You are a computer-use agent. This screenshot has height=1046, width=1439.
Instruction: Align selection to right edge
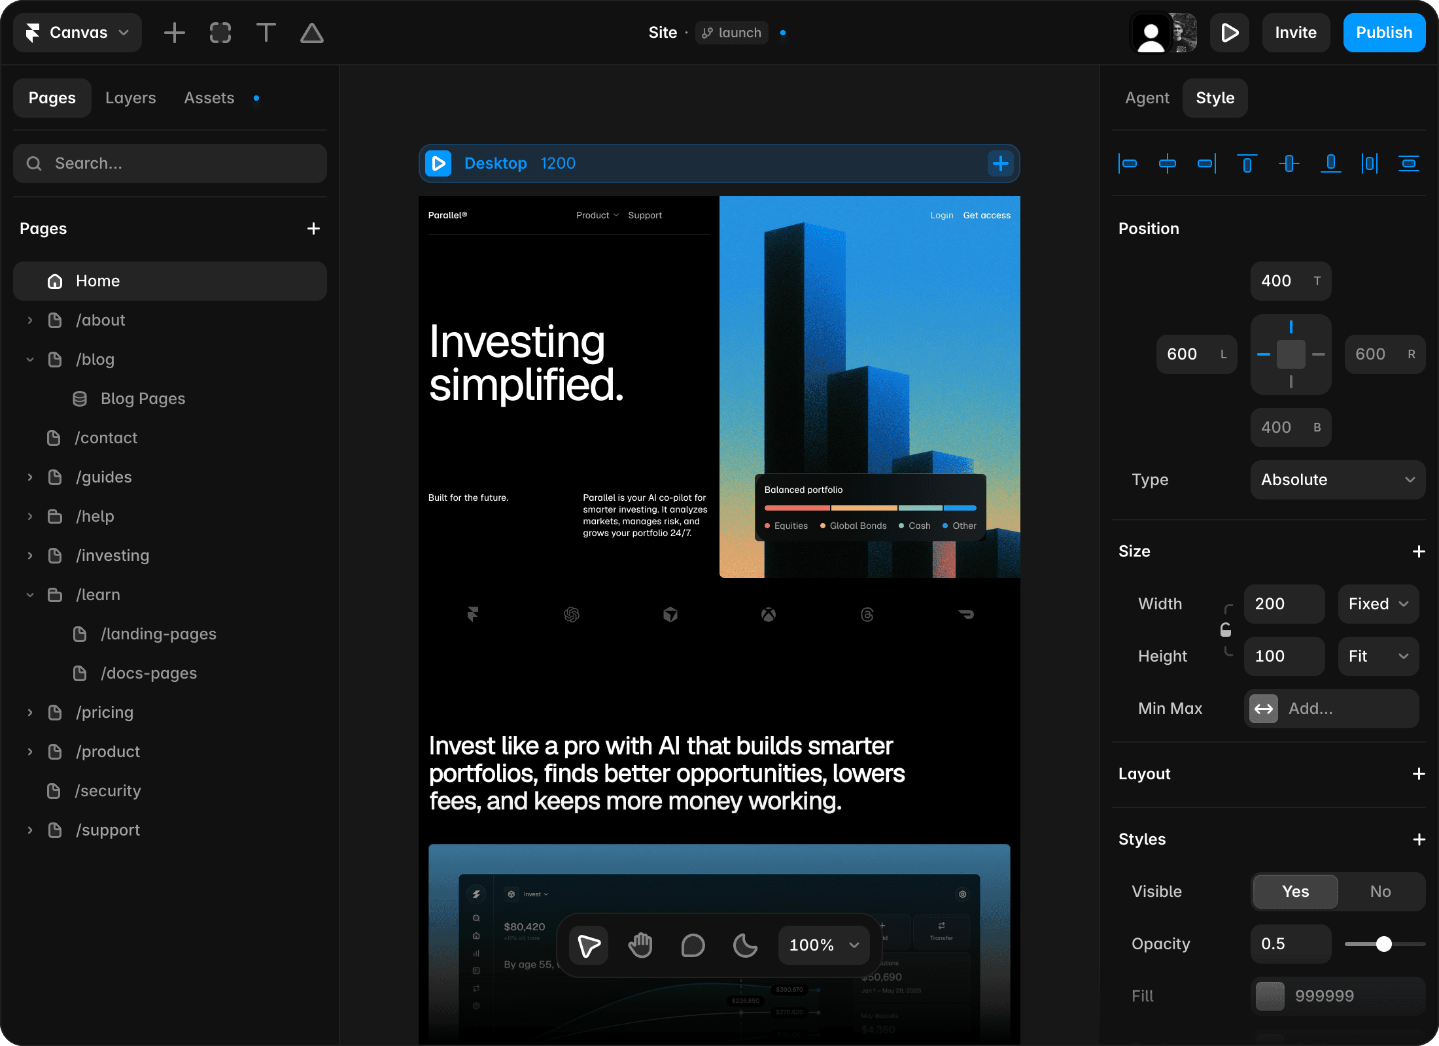click(x=1207, y=163)
